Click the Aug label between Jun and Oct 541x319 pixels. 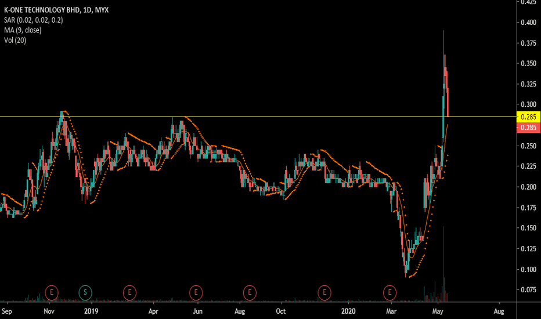pyautogui.click(x=240, y=311)
